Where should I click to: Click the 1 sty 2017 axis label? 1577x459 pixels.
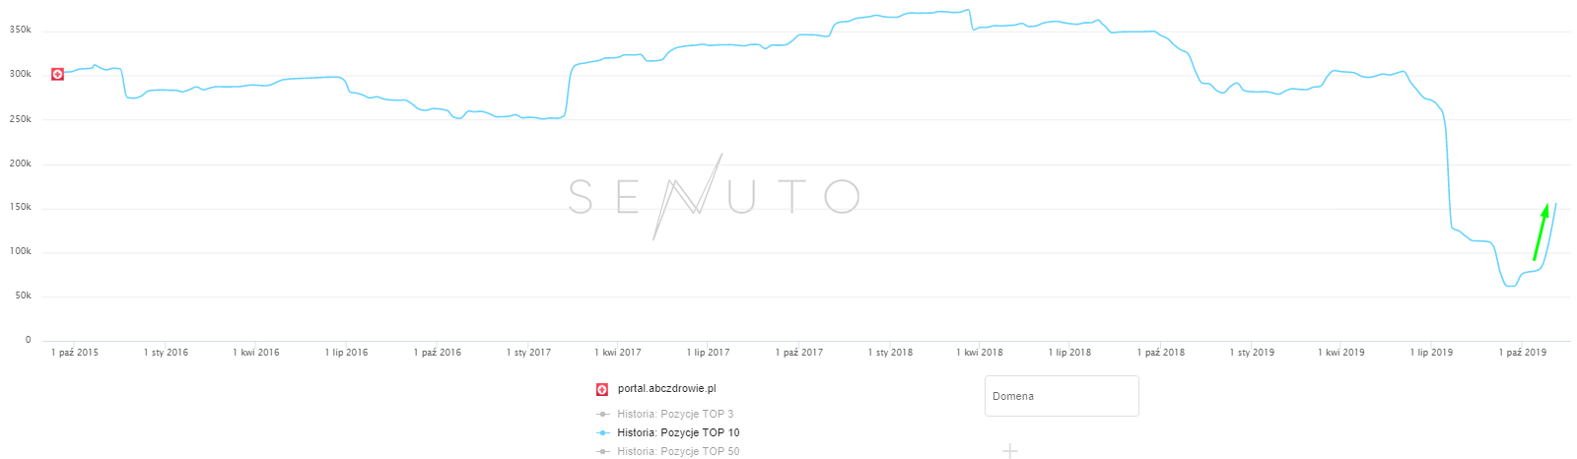(528, 353)
